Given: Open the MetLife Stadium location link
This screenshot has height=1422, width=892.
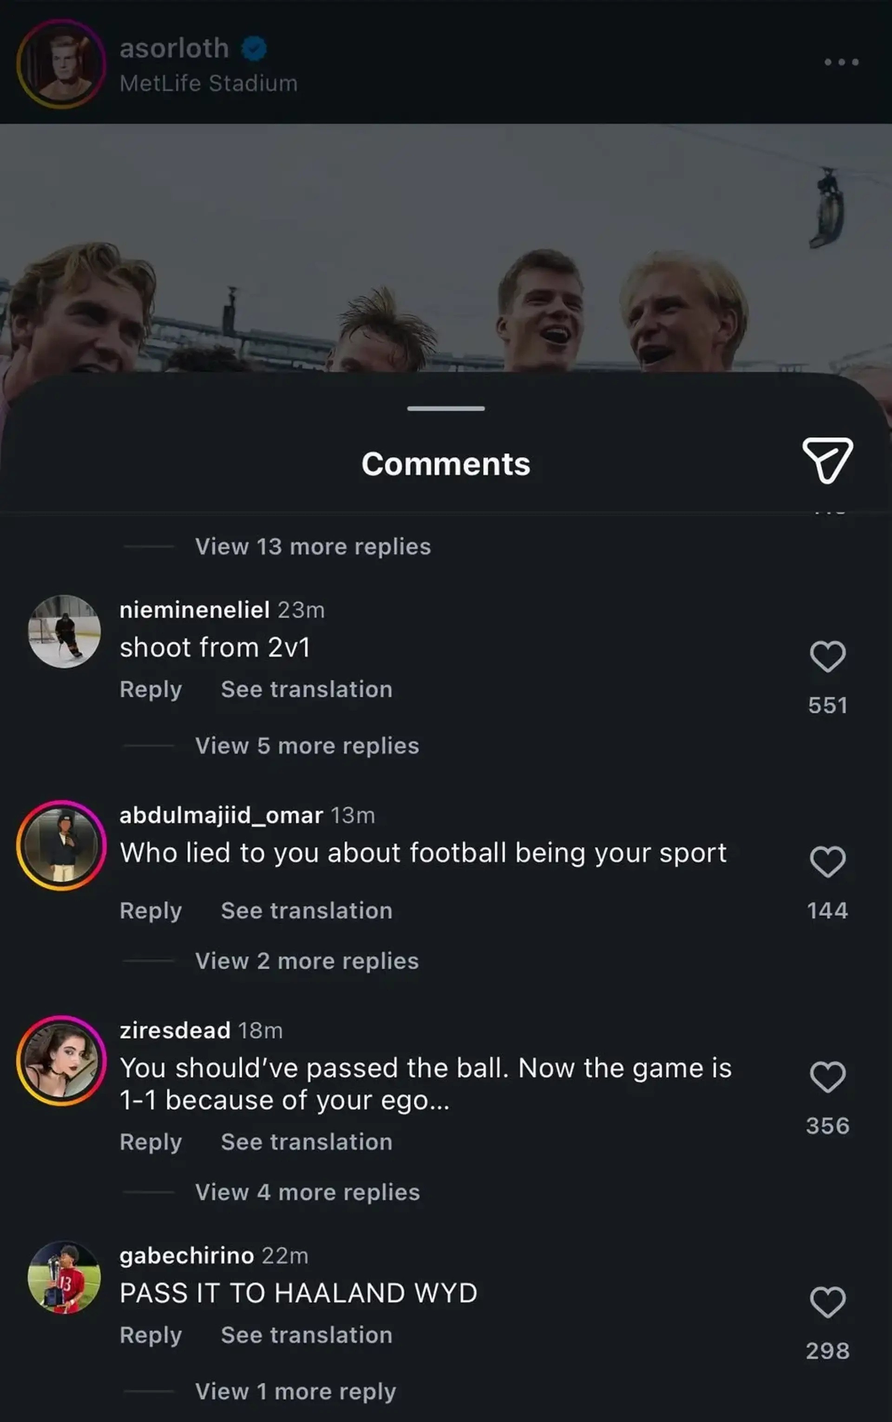Looking at the screenshot, I should click(x=208, y=83).
